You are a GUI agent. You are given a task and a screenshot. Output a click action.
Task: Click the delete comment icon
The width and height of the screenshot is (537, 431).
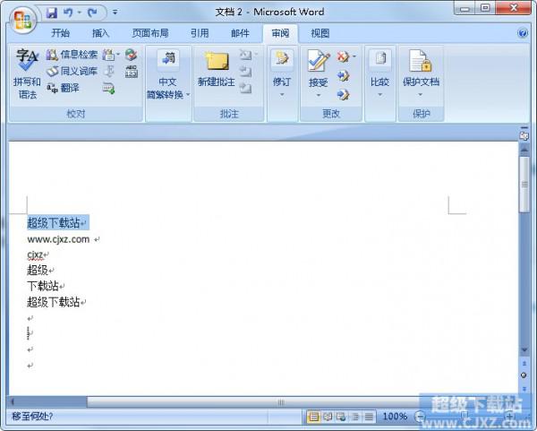(245, 55)
